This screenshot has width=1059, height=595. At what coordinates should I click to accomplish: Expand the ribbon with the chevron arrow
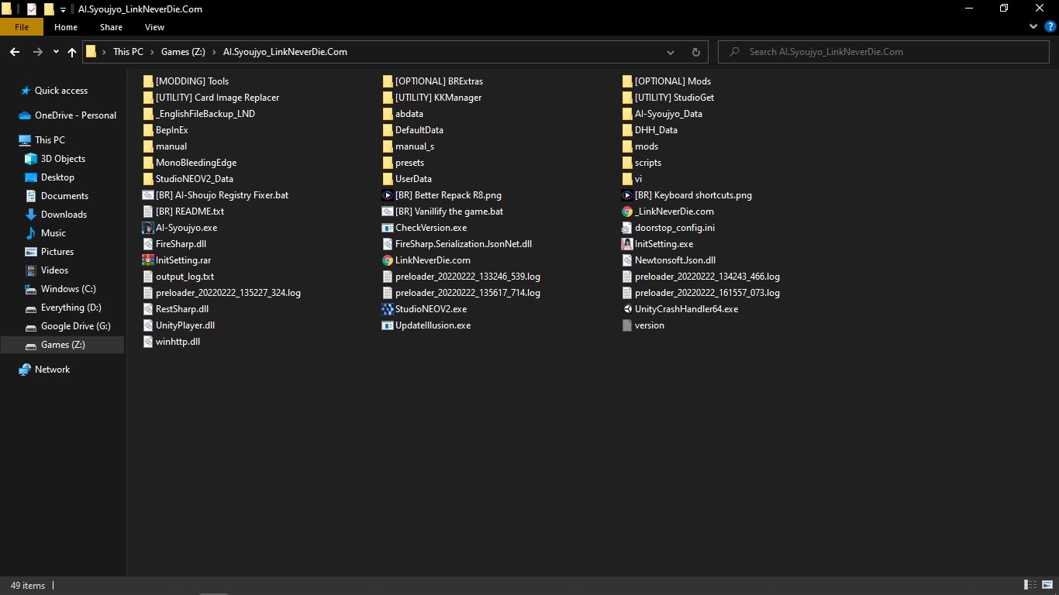pyautogui.click(x=1033, y=26)
